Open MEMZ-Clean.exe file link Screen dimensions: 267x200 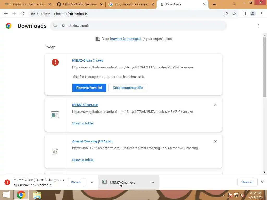pos(85,105)
